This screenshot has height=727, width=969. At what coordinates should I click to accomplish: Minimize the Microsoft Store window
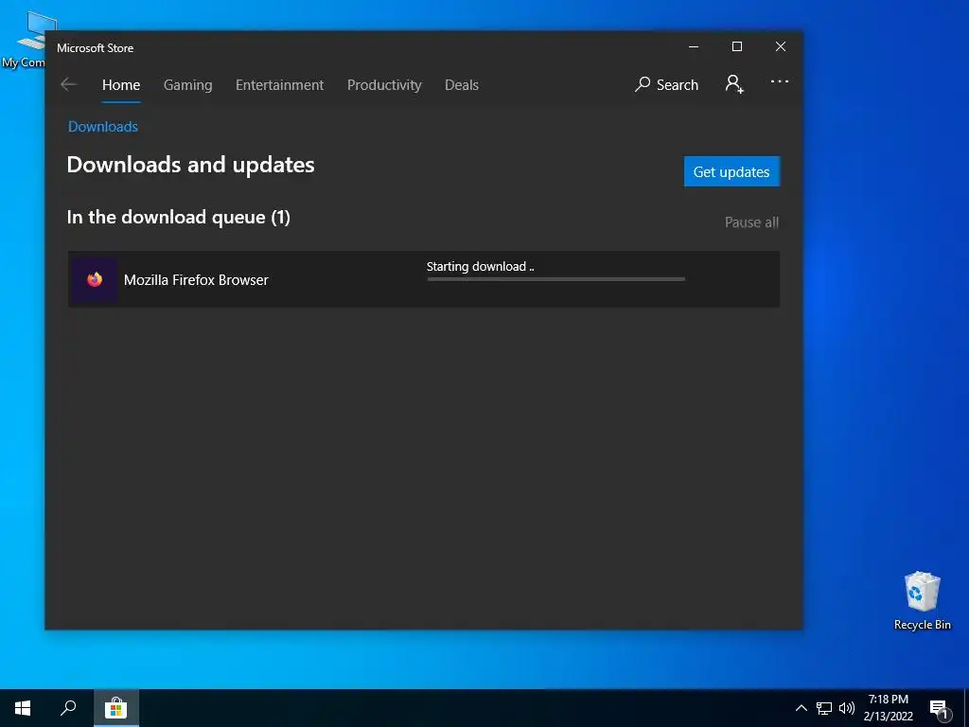[x=694, y=47]
